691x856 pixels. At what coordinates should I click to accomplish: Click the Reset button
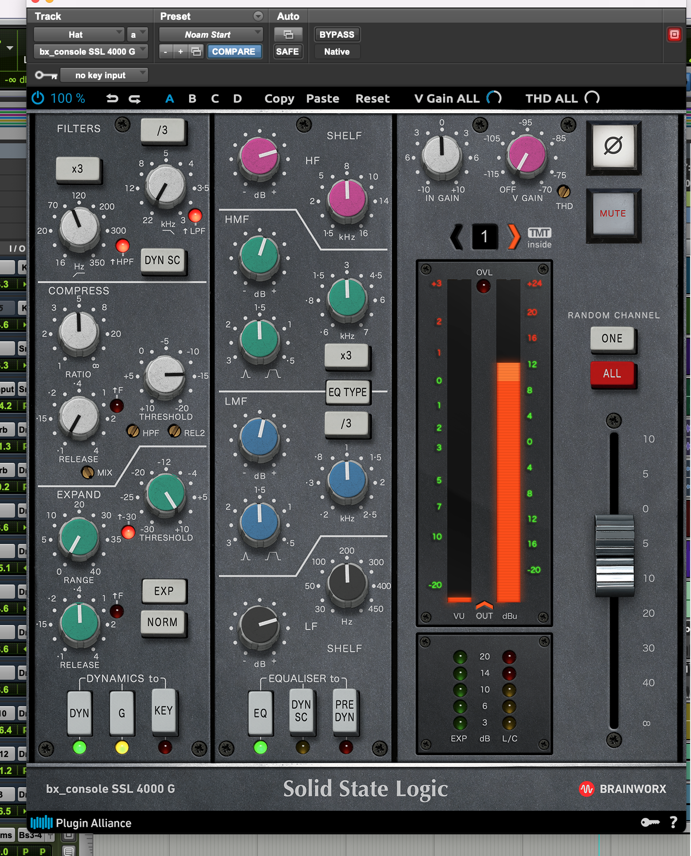coord(372,99)
